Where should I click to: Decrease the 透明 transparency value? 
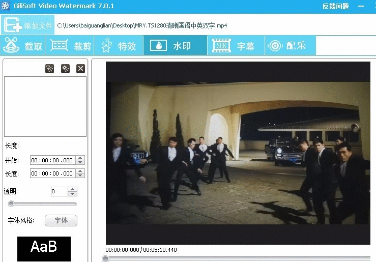72,194
